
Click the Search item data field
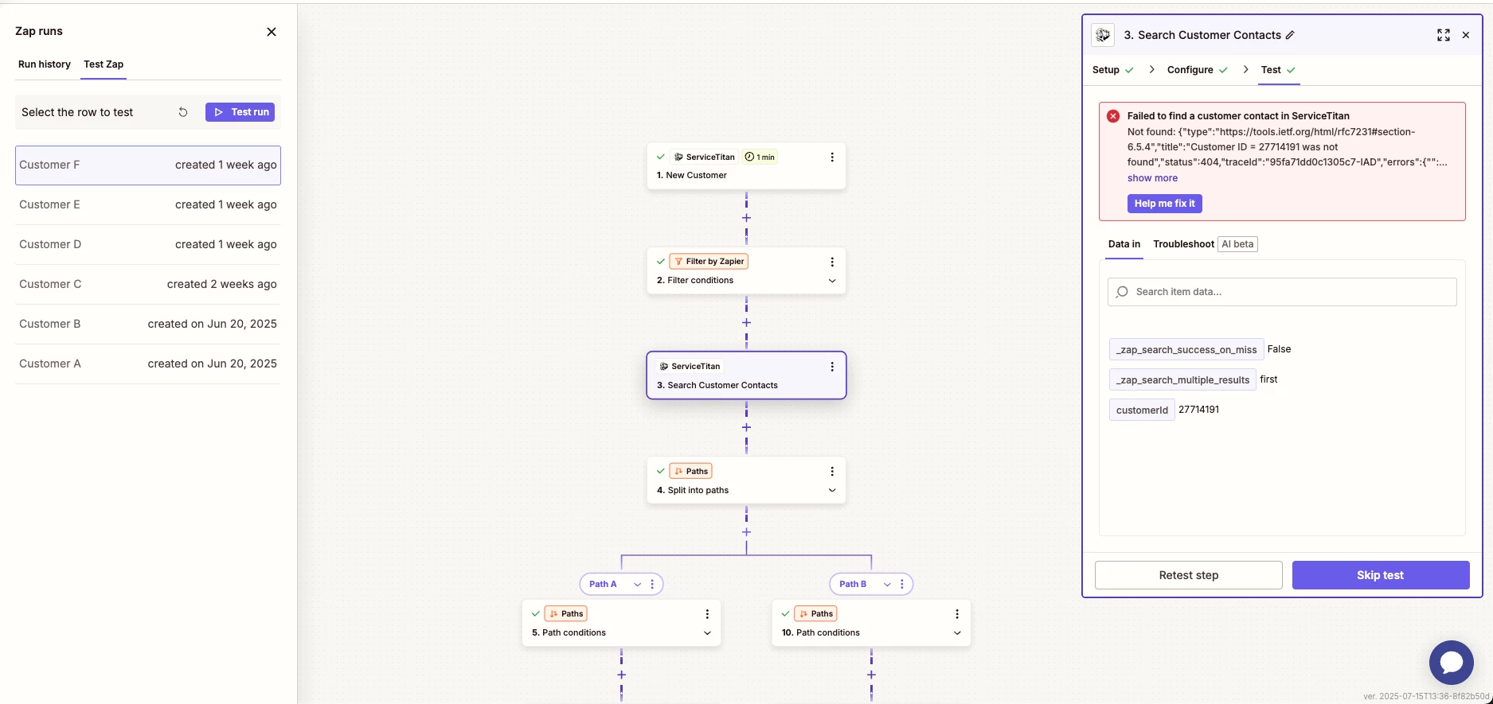(1282, 292)
